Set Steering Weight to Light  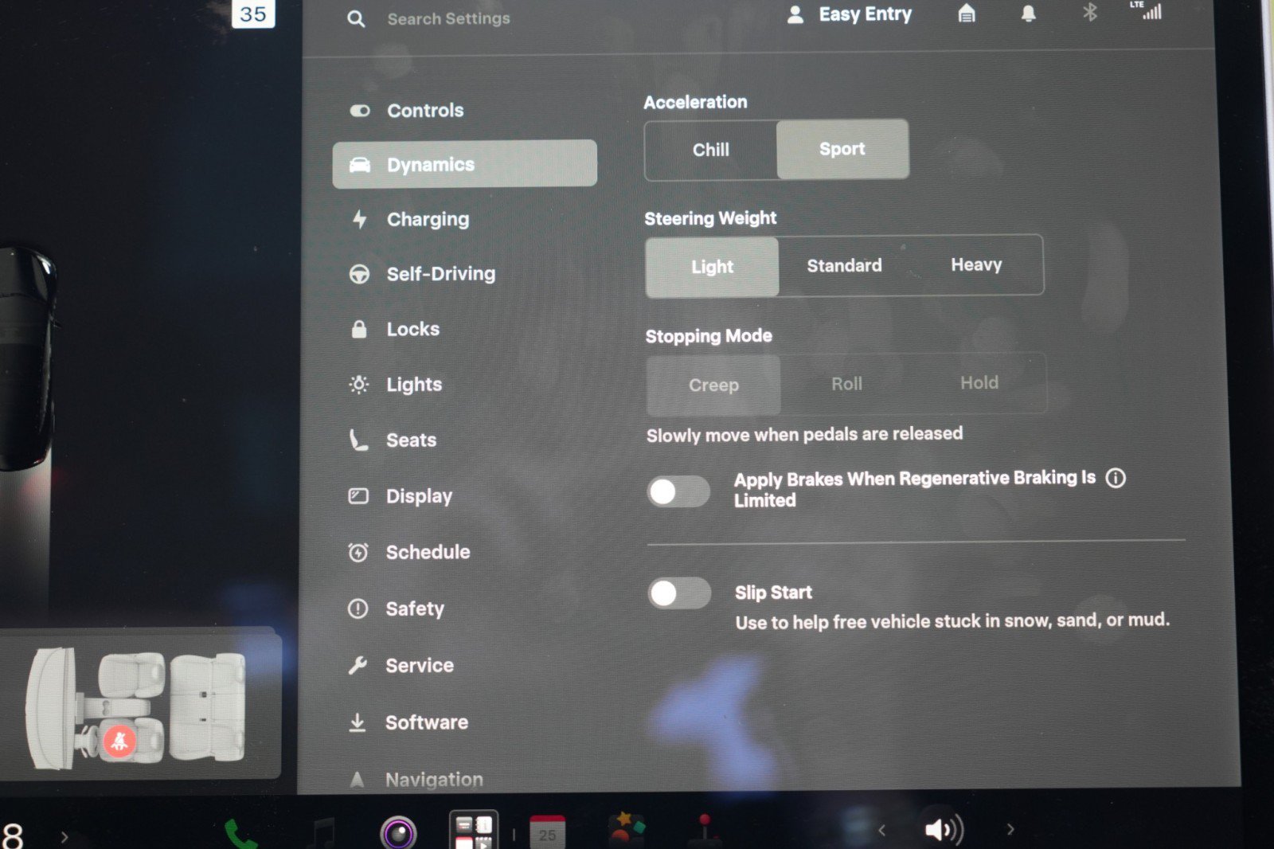coord(712,267)
